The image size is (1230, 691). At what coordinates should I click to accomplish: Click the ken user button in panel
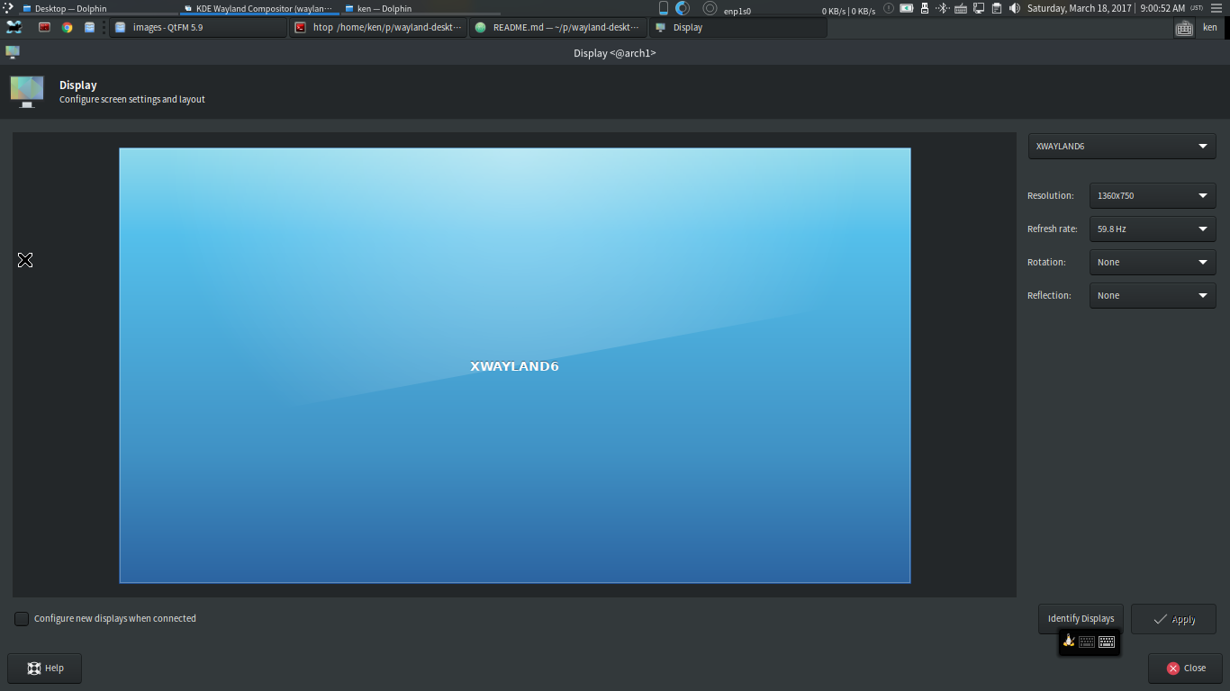pos(1209,28)
